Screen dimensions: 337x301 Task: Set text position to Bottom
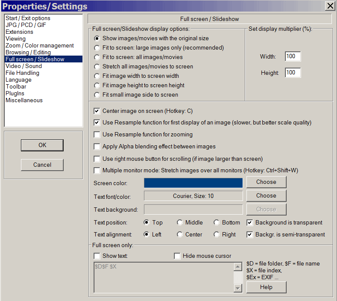(217, 223)
